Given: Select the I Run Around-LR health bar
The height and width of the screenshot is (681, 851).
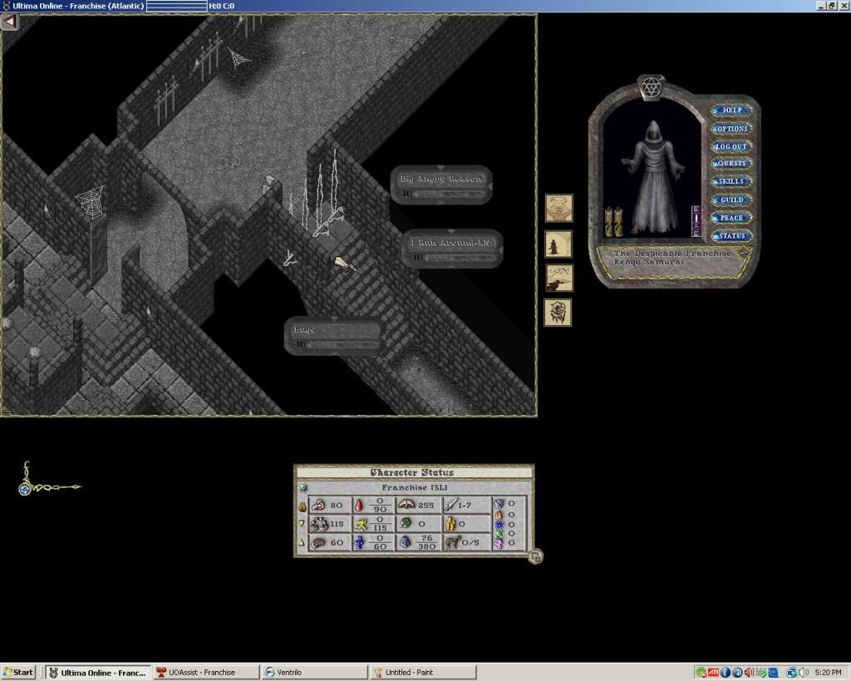Looking at the screenshot, I should pyautogui.click(x=452, y=249).
